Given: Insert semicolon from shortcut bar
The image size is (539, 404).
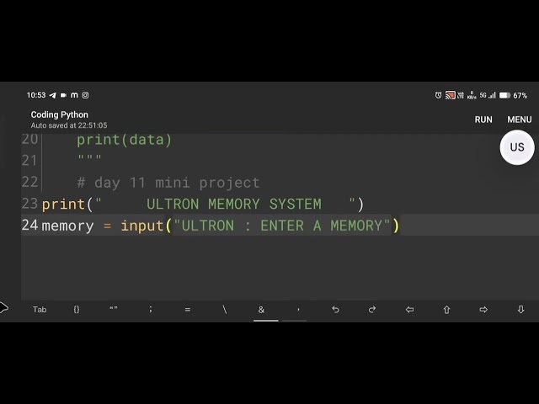Looking at the screenshot, I should (x=151, y=310).
